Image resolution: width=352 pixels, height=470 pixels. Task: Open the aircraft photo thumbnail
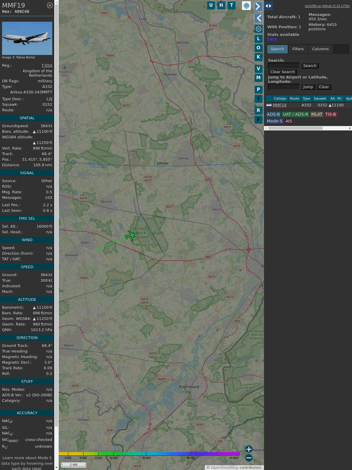pyautogui.click(x=27, y=38)
